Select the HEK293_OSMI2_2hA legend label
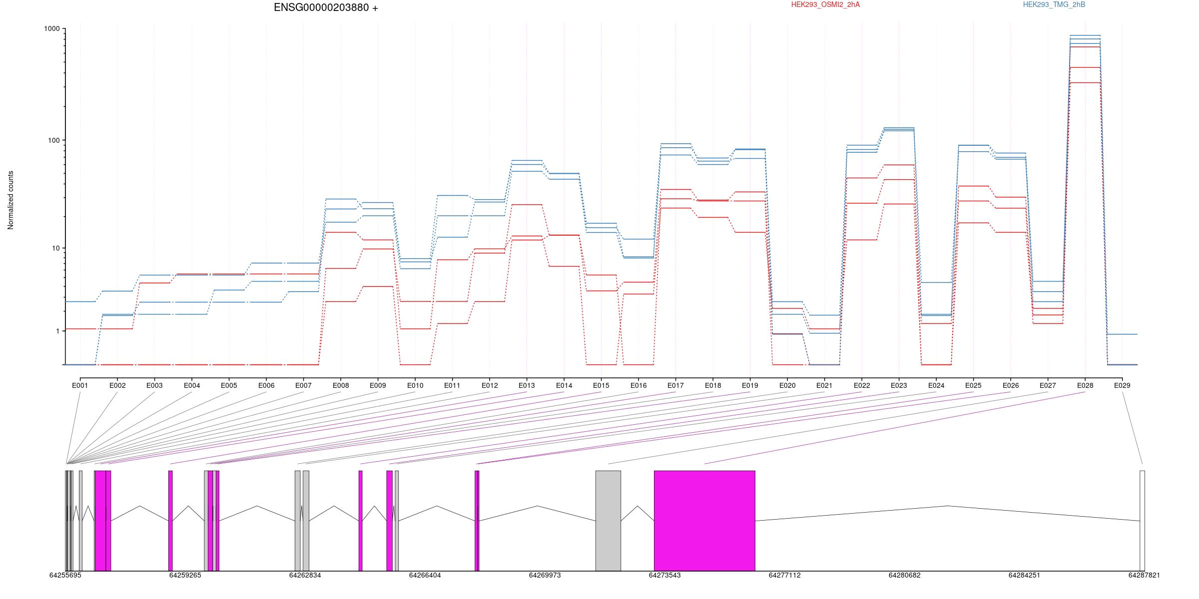This screenshot has height=599, width=1199. pos(825,4)
